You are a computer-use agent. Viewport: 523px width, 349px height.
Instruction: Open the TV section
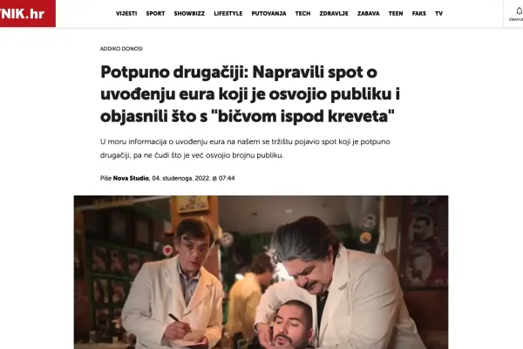point(439,14)
